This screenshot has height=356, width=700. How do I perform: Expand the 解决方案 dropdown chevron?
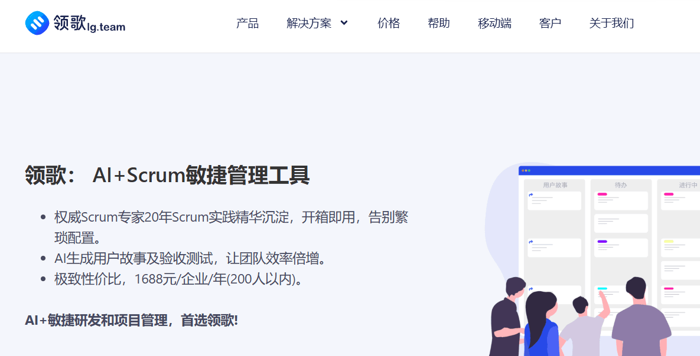pyautogui.click(x=344, y=23)
